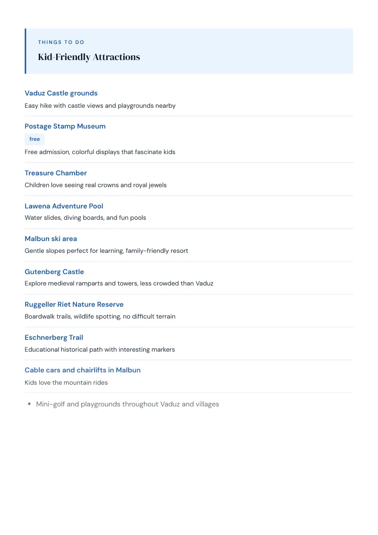Image resolution: width=378 pixels, height=535 pixels.
Task: Select the Boardwalk trails, wildlife spotting description
Action: (x=100, y=317)
